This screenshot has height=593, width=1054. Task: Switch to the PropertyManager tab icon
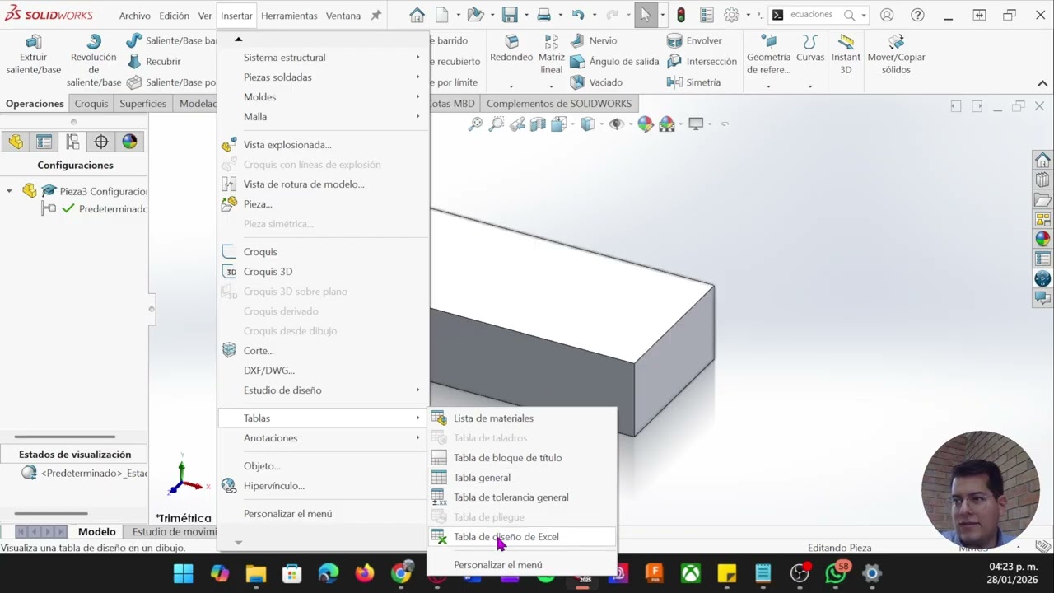(44, 142)
